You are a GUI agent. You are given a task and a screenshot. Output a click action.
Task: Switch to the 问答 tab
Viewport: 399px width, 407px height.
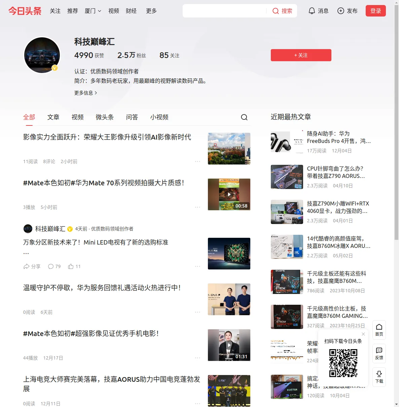[x=132, y=117]
